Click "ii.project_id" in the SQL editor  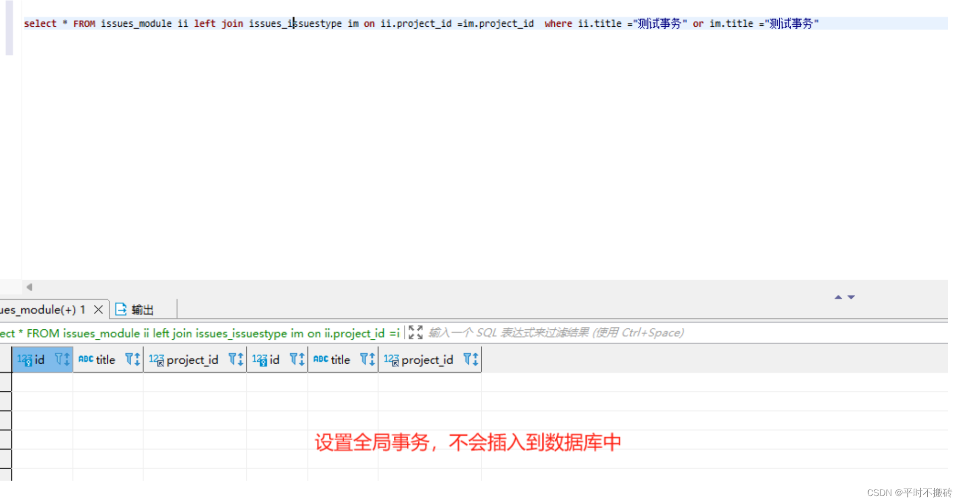(416, 23)
